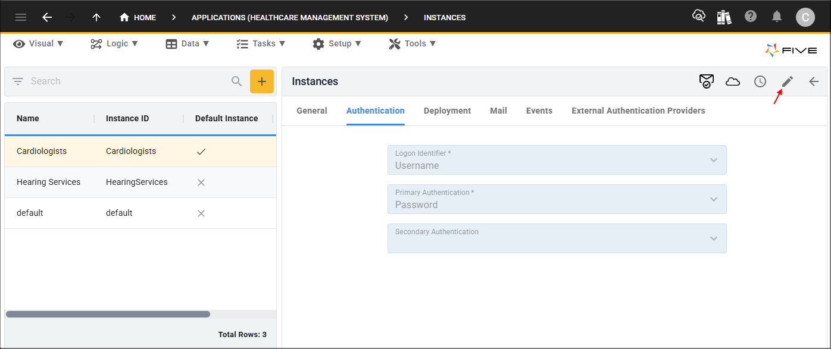
Task: Switch to the General tab
Action: tap(312, 111)
